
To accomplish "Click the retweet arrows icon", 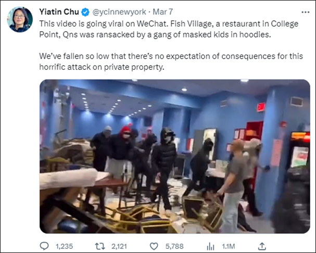I will tap(100, 246).
